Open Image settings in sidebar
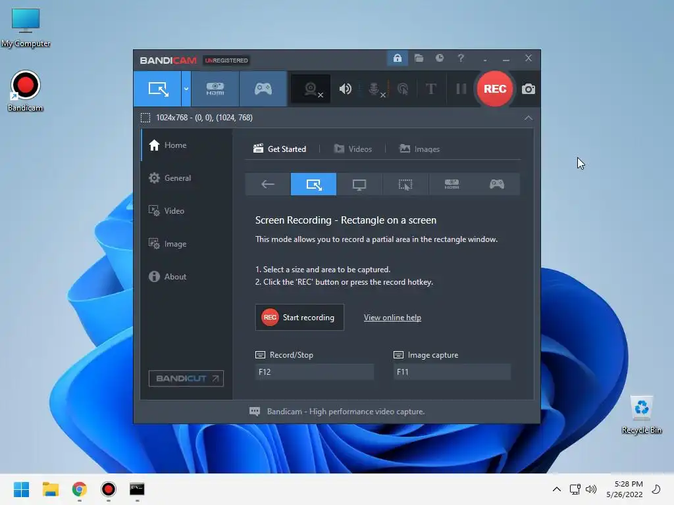 click(186, 244)
